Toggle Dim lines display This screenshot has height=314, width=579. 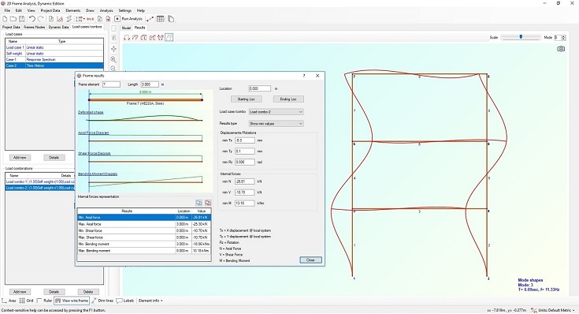pyautogui.click(x=102, y=301)
